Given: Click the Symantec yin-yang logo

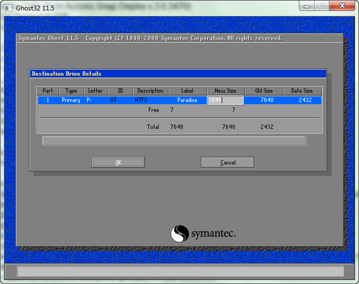Looking at the screenshot, I should click(x=179, y=234).
